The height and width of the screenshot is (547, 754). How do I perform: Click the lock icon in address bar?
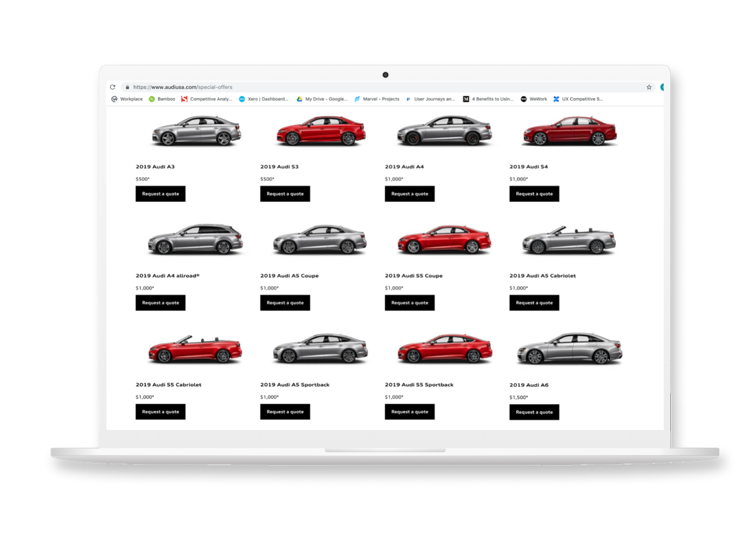click(127, 87)
